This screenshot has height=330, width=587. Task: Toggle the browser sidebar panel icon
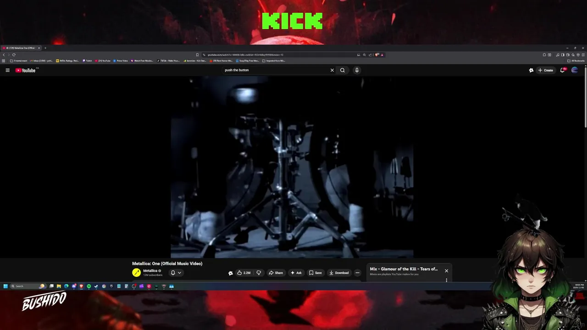tap(563, 55)
